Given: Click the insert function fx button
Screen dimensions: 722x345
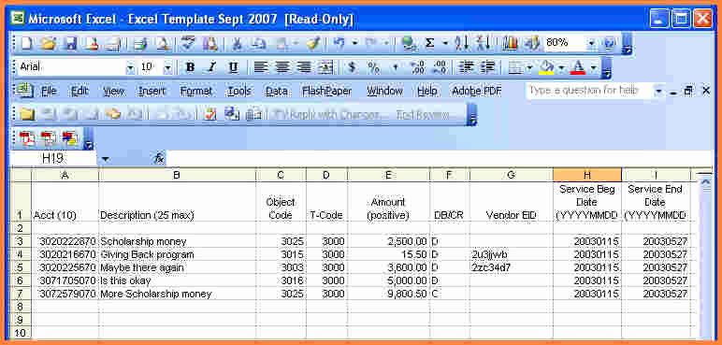Looking at the screenshot, I should coord(159,159).
